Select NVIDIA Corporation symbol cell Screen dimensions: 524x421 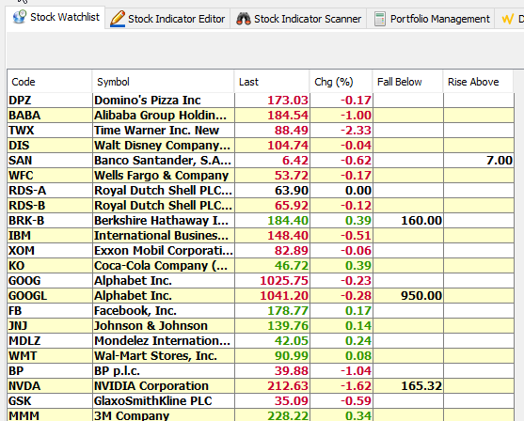pyautogui.click(x=164, y=385)
